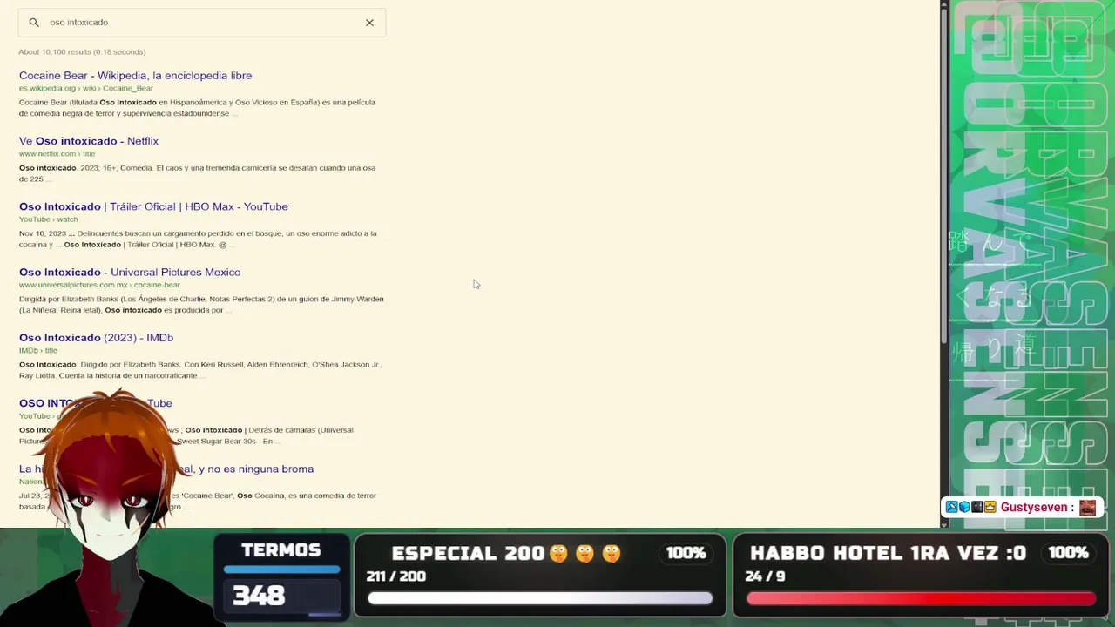The height and width of the screenshot is (627, 1115).
Task: Click the scrollbar down arrow
Action: 944,524
